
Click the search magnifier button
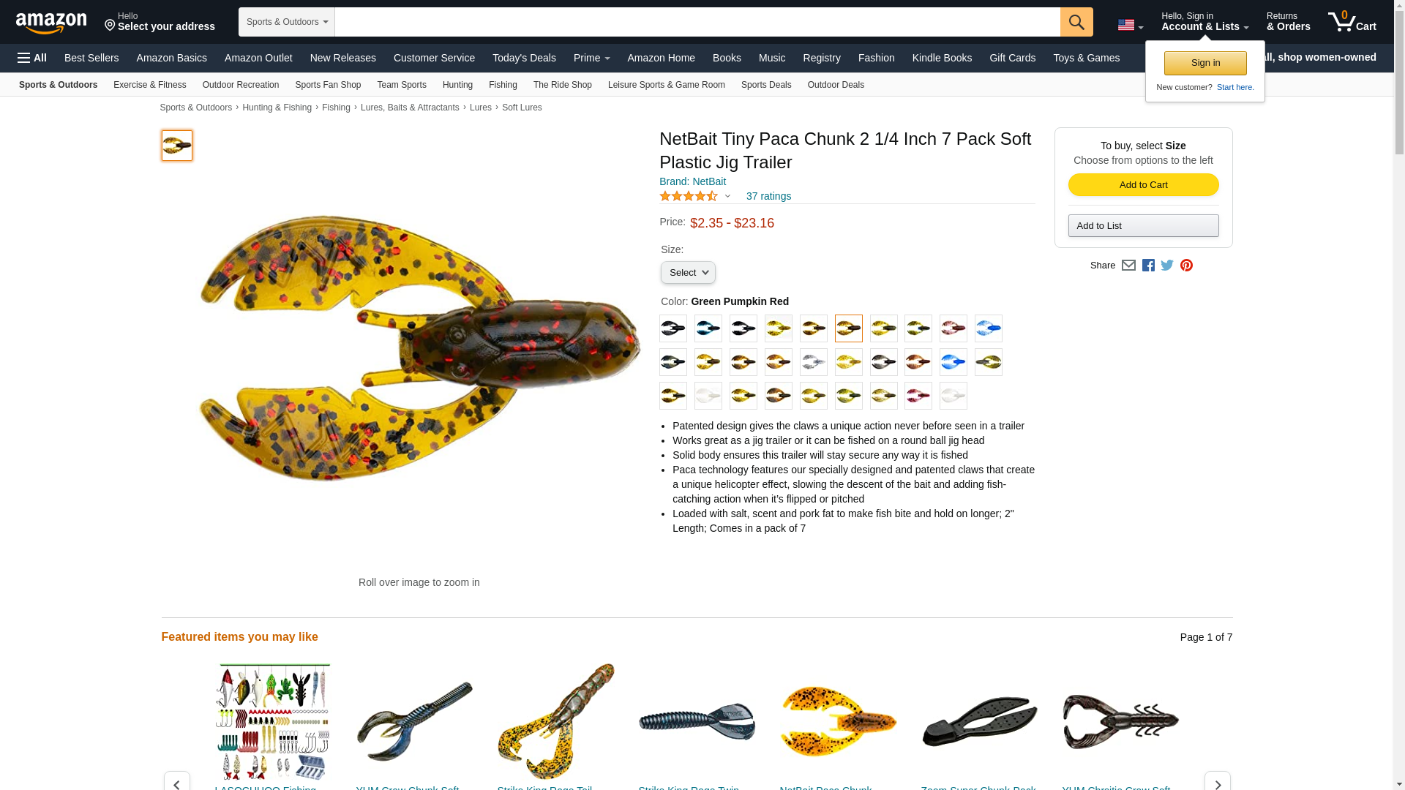click(x=1076, y=22)
